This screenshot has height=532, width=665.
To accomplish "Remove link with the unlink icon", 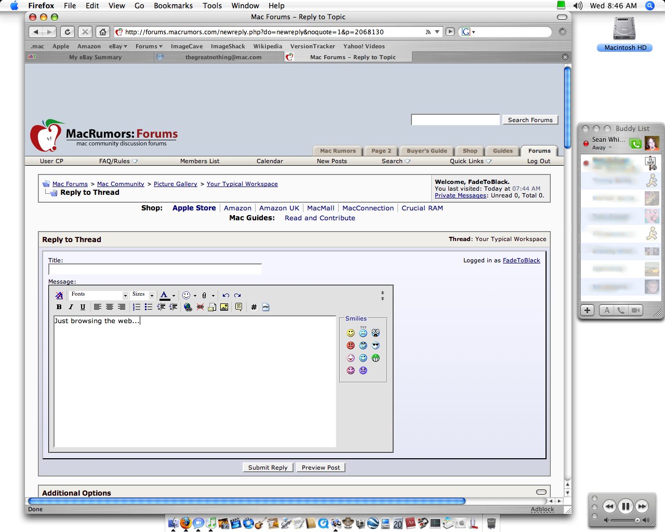I will (200, 307).
